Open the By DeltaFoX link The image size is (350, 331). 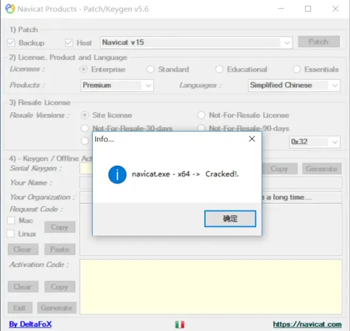[30, 324]
